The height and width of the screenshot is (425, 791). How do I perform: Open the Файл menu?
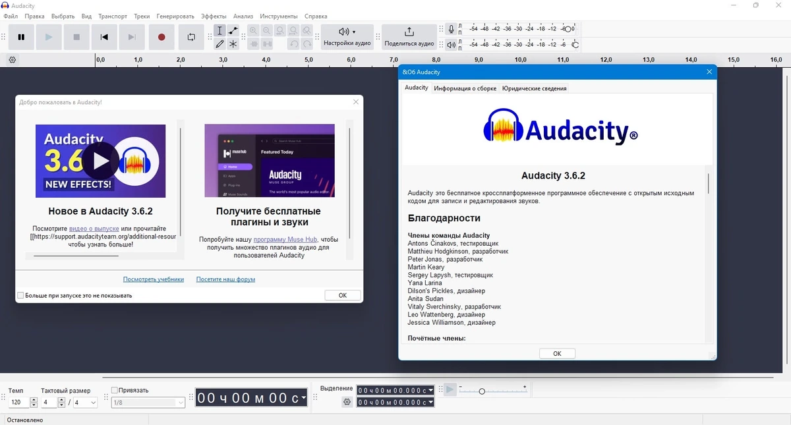(x=11, y=16)
